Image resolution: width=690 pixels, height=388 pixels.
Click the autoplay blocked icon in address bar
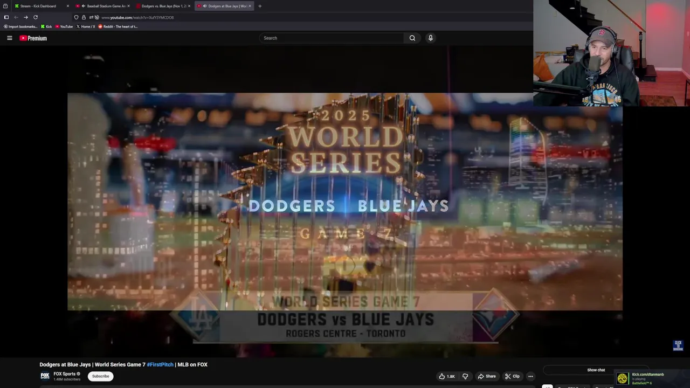96,17
